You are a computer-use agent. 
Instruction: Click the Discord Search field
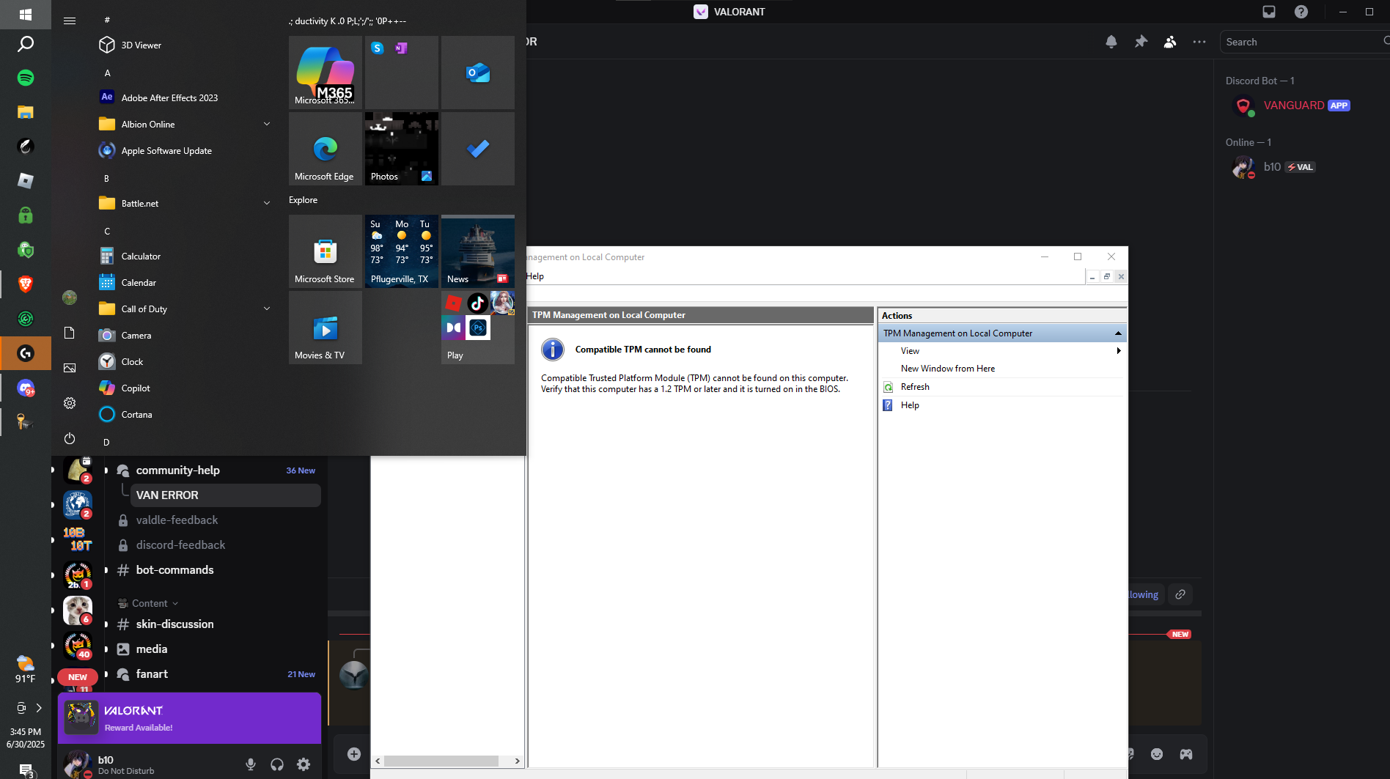pos(1299,42)
